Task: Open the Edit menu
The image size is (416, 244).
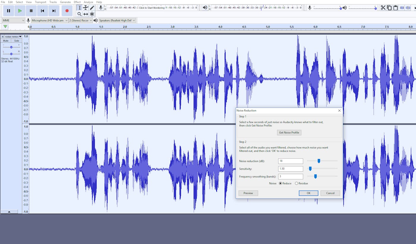Action: [x=10, y=2]
